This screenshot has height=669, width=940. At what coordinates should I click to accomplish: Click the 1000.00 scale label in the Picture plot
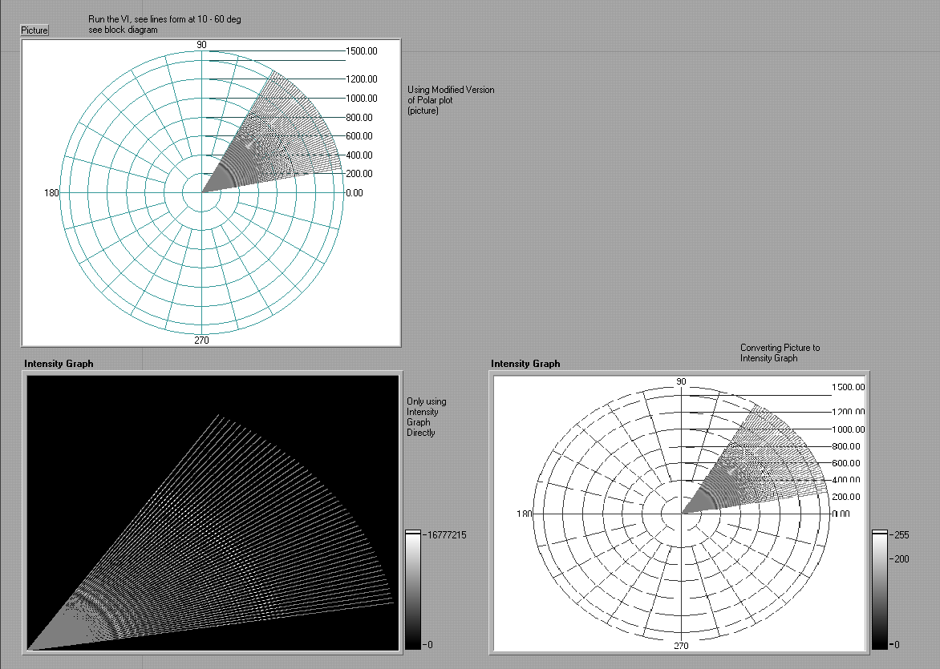[362, 99]
